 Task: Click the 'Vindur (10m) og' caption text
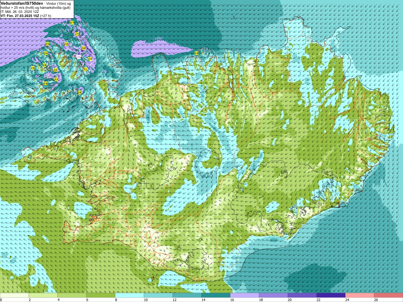point(59,3)
